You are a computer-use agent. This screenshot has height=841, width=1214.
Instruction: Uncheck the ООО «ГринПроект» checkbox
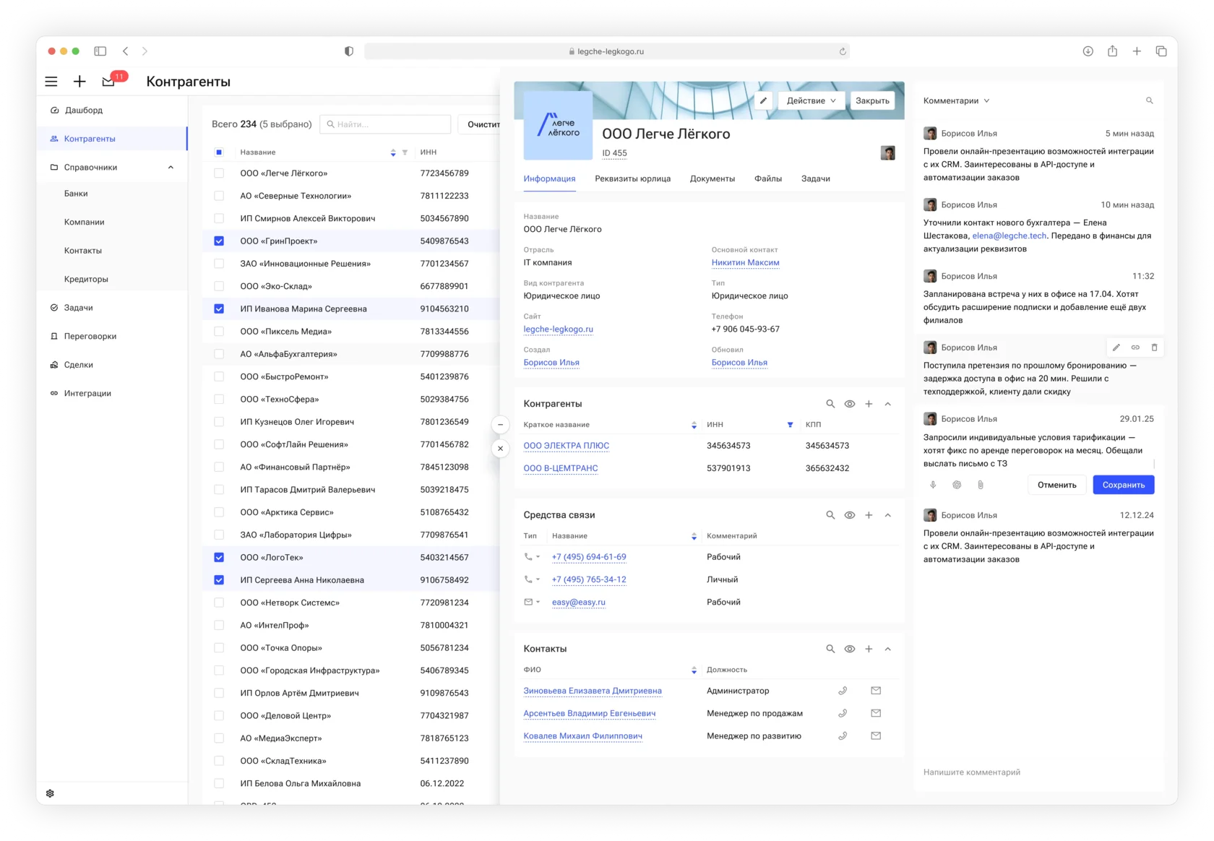point(219,241)
